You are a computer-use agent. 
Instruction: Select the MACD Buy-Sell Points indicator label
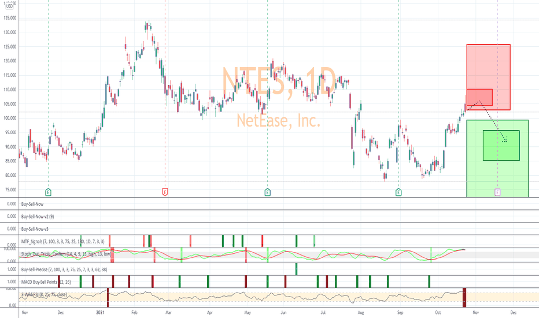point(46,282)
